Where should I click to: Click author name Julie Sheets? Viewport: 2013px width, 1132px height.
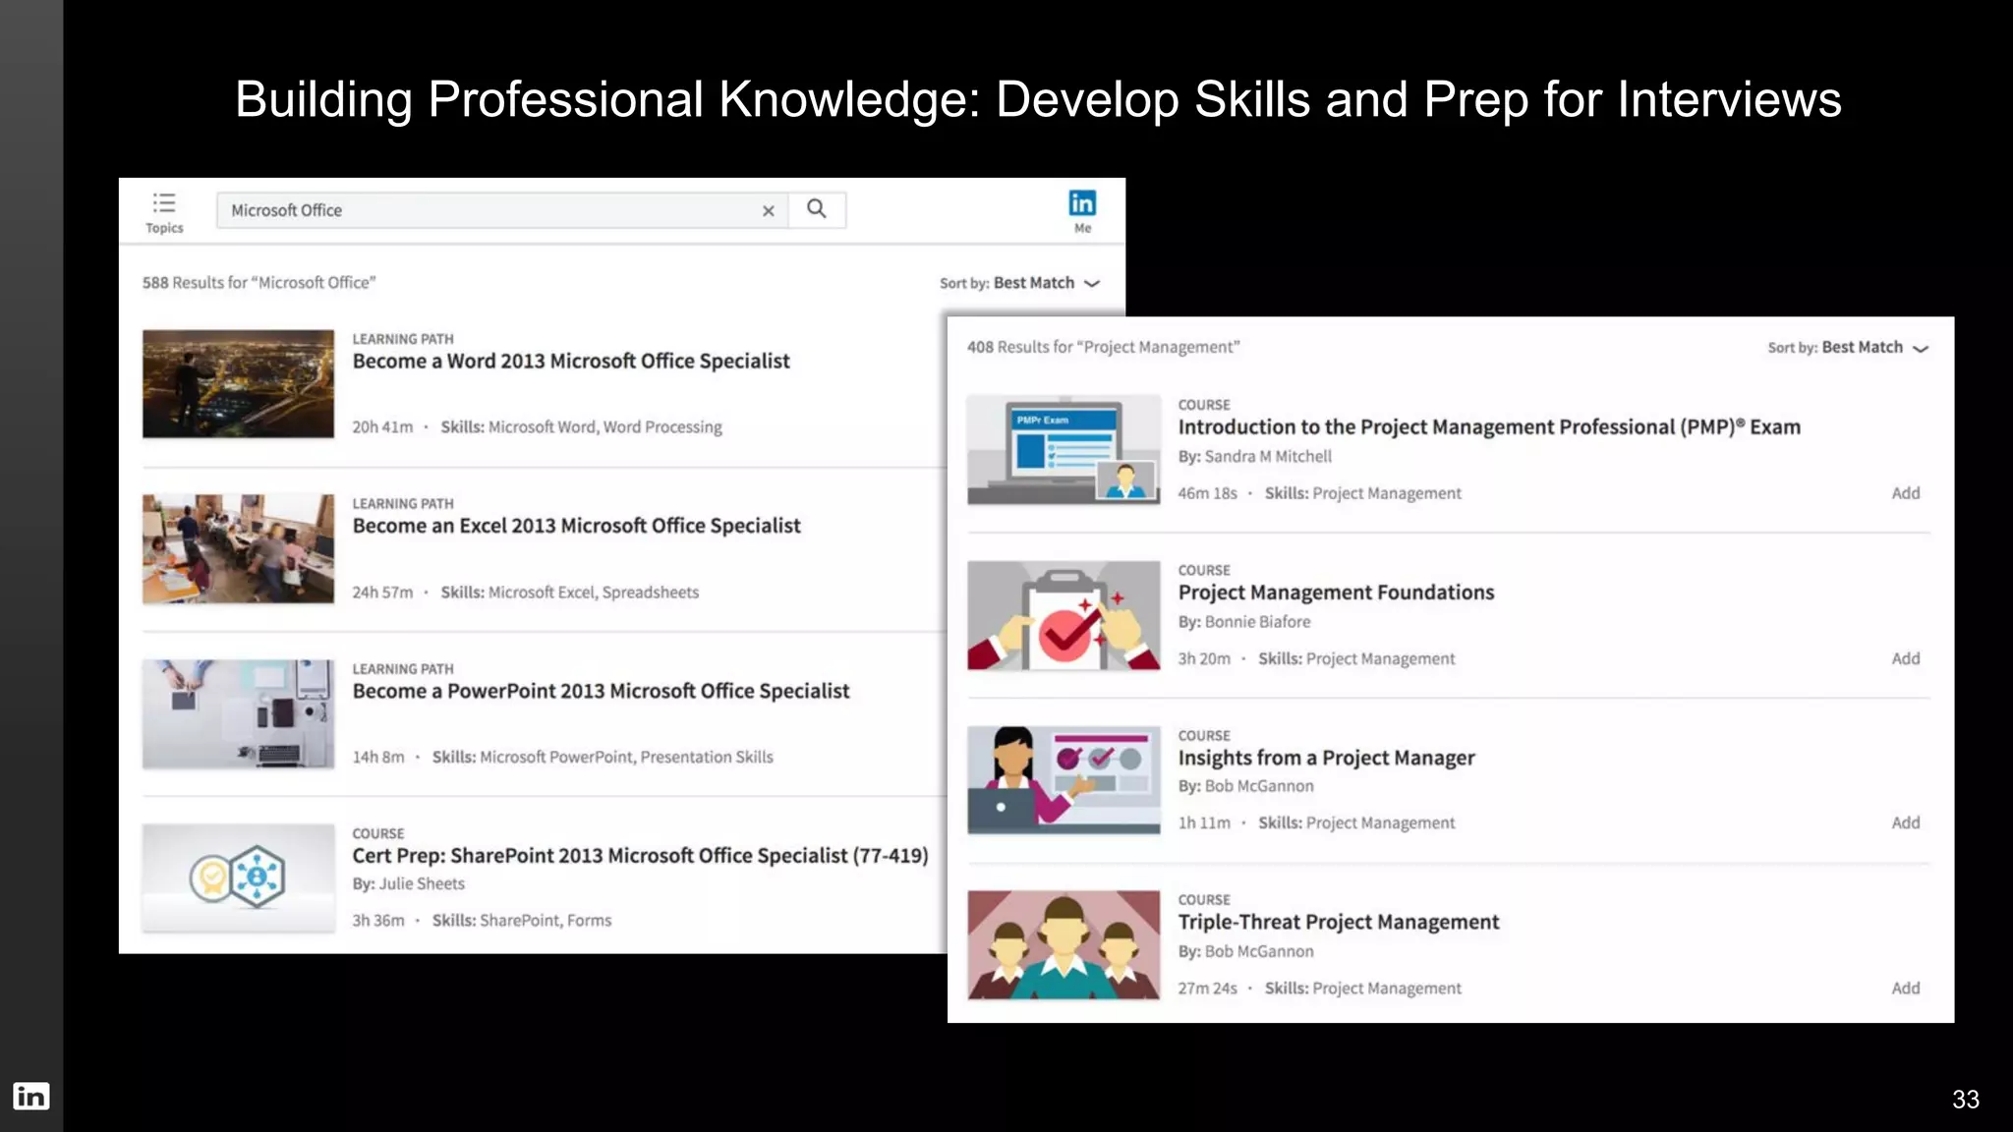[422, 883]
